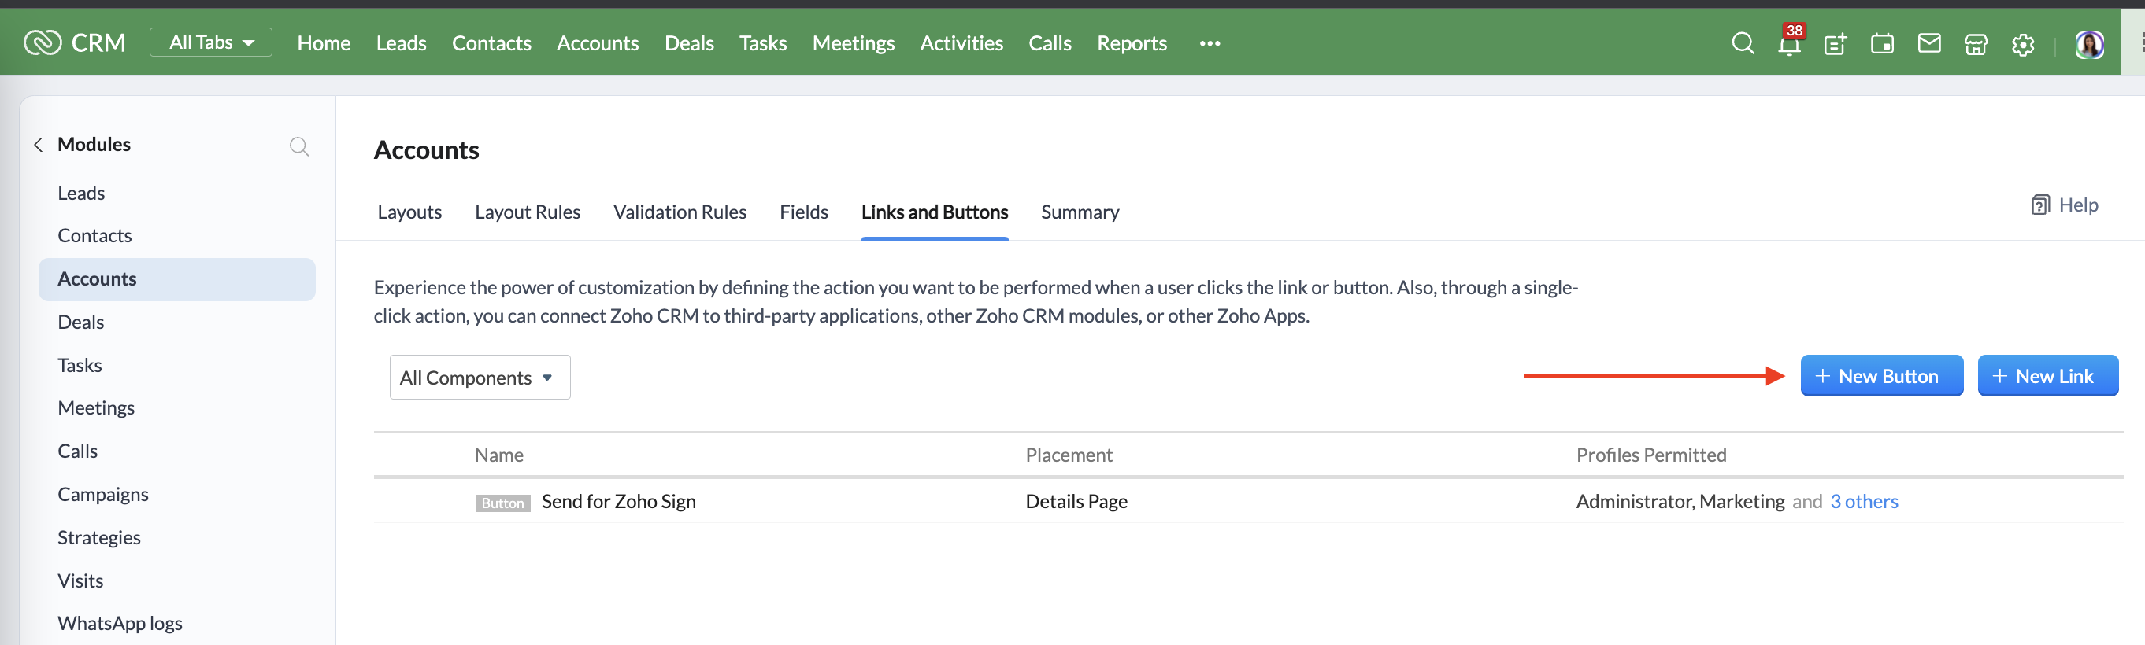Click the Modules sidebar heading
This screenshot has width=2145, height=645.
[x=94, y=145]
